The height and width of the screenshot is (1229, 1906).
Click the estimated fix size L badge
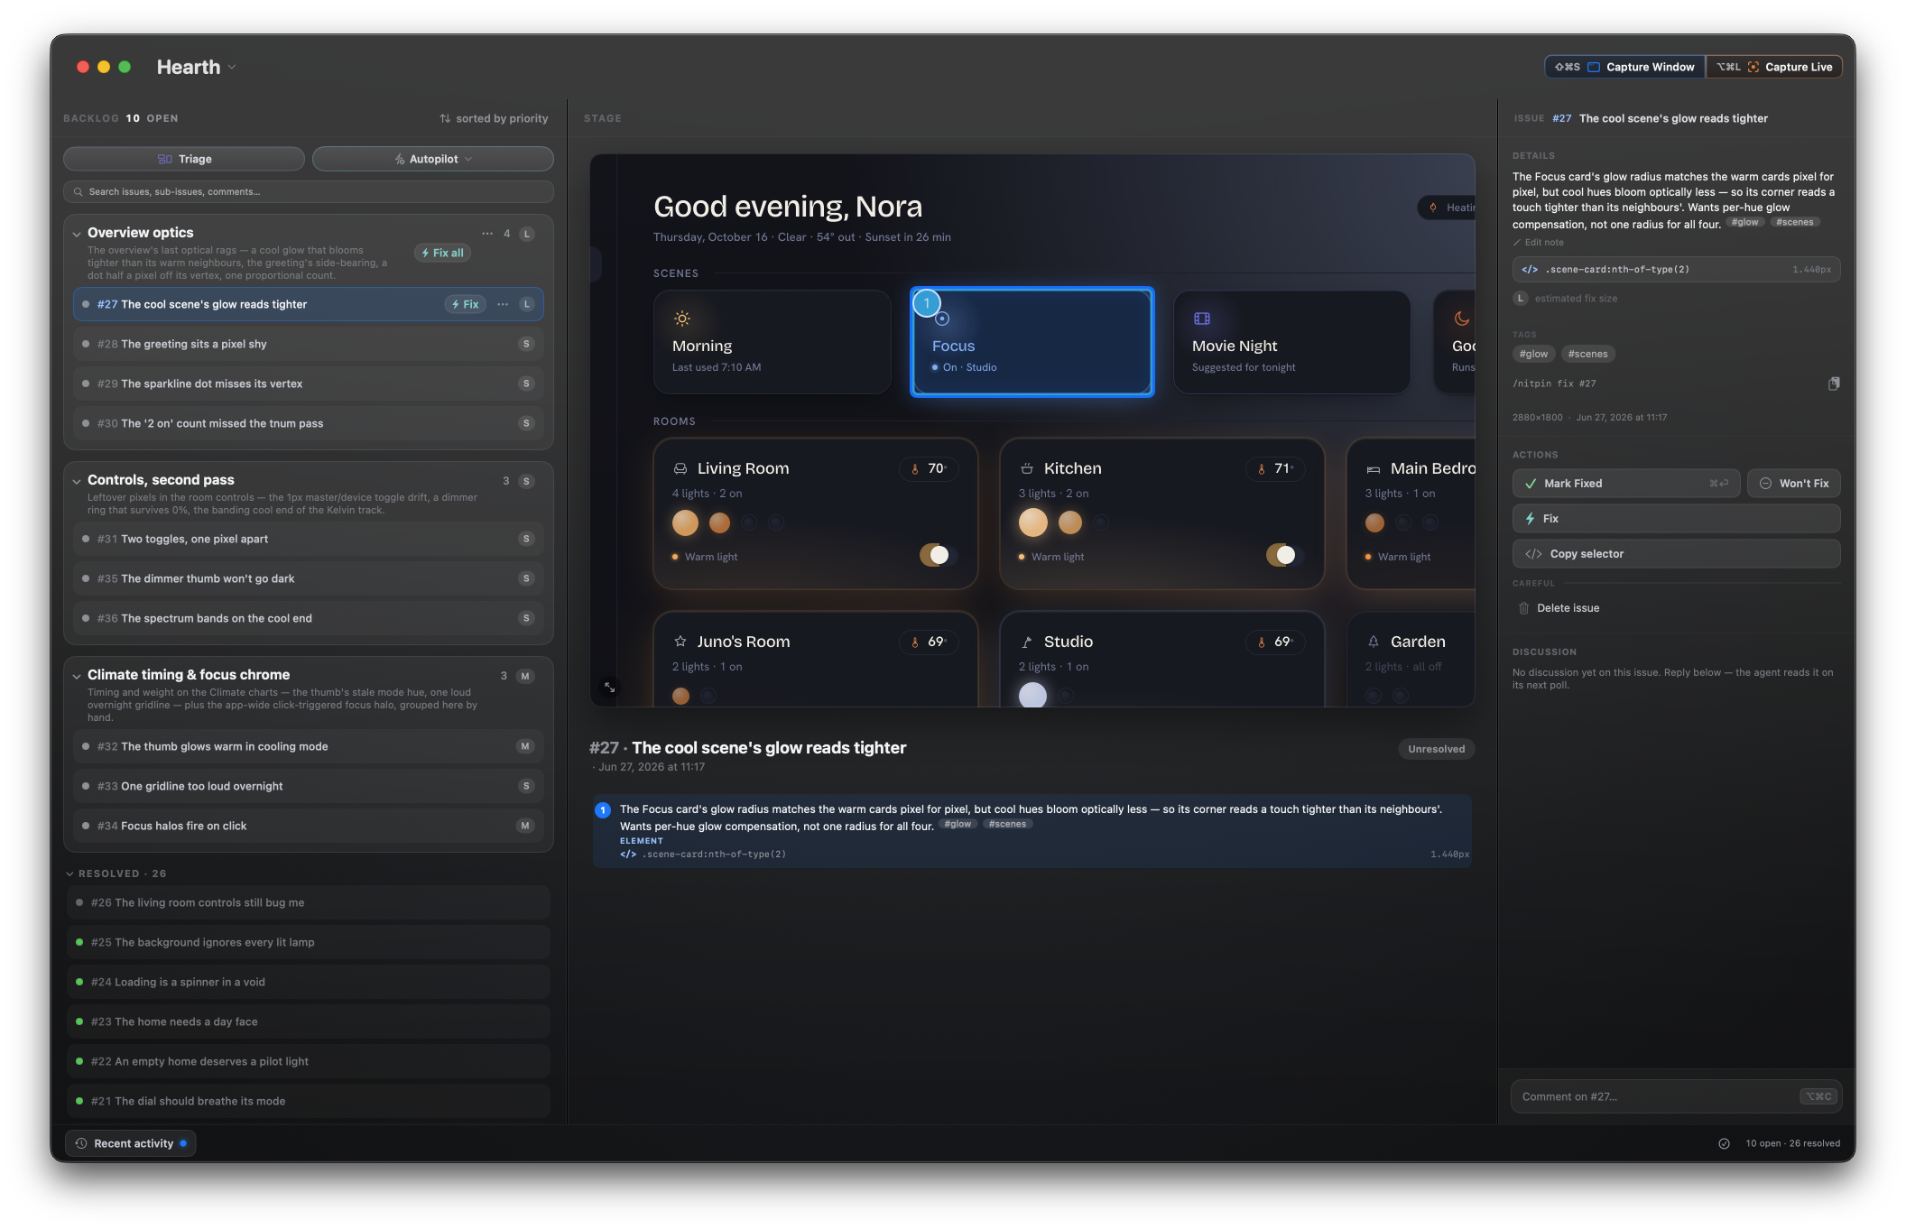(1521, 299)
